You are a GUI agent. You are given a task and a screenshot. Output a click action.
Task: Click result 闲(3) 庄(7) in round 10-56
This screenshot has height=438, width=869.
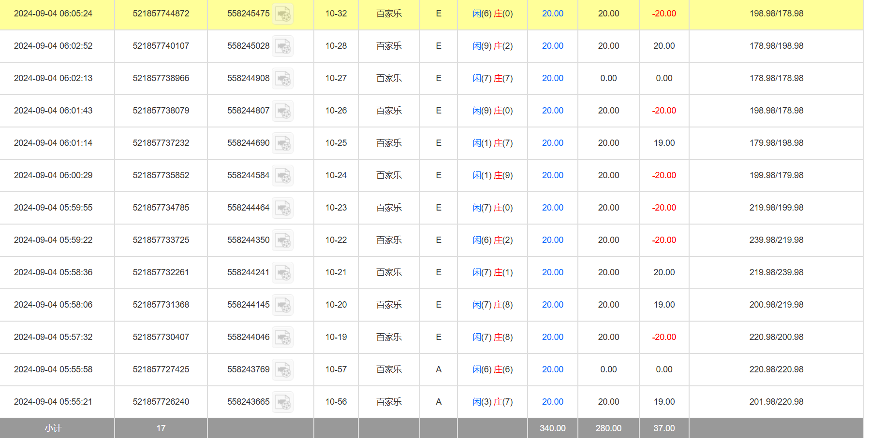click(x=492, y=402)
